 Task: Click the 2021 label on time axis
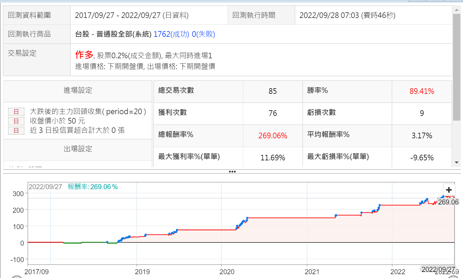312,272
